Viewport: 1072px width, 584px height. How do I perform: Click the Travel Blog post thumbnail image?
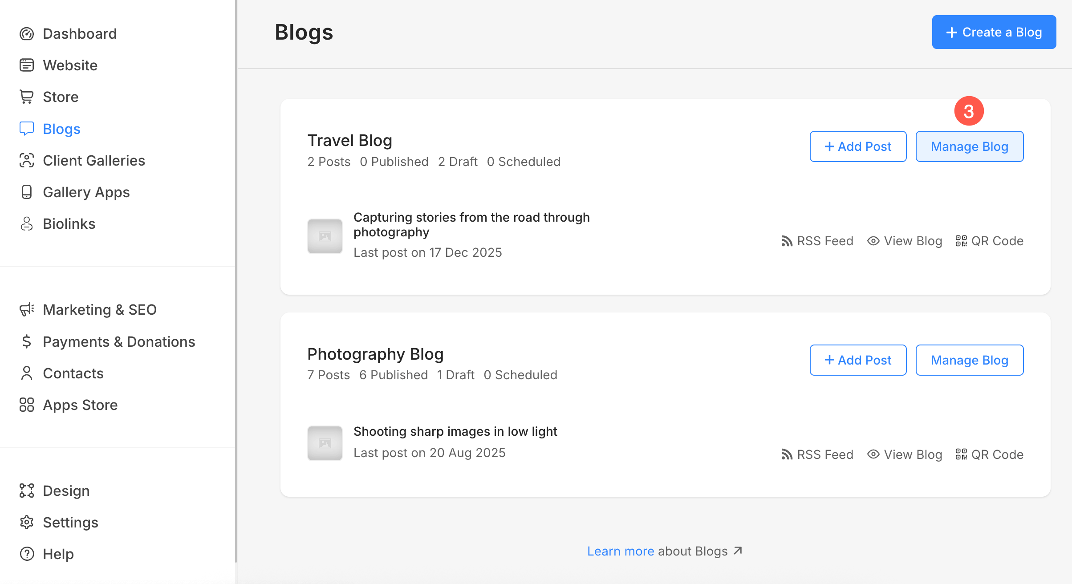click(x=325, y=236)
